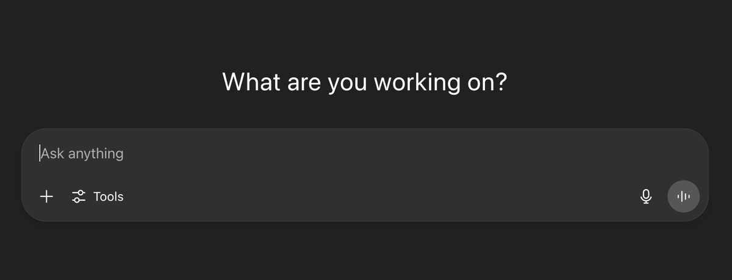The width and height of the screenshot is (732, 280).
Task: Tap the gray circular voice button
Action: (x=683, y=196)
